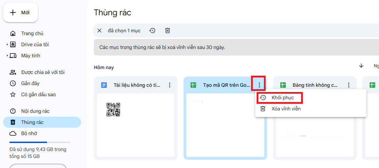Viewport: 379px width, 168px height.
Task: Select the QR code document thumbnail
Action: (x=113, y=110)
